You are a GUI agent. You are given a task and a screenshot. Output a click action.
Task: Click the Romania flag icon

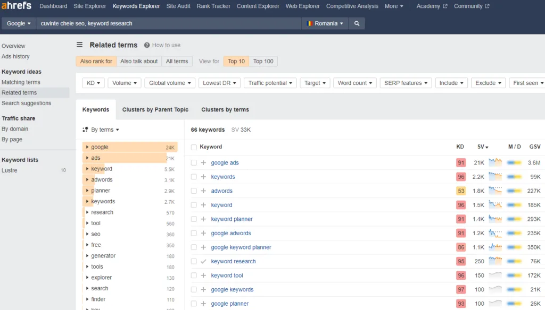[x=309, y=23]
